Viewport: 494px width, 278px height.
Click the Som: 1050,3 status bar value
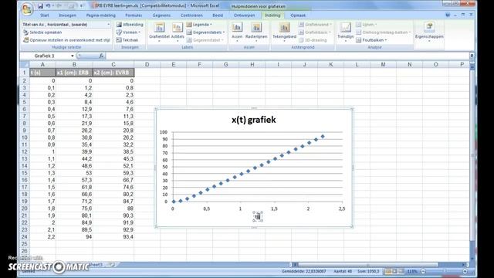coord(368,271)
